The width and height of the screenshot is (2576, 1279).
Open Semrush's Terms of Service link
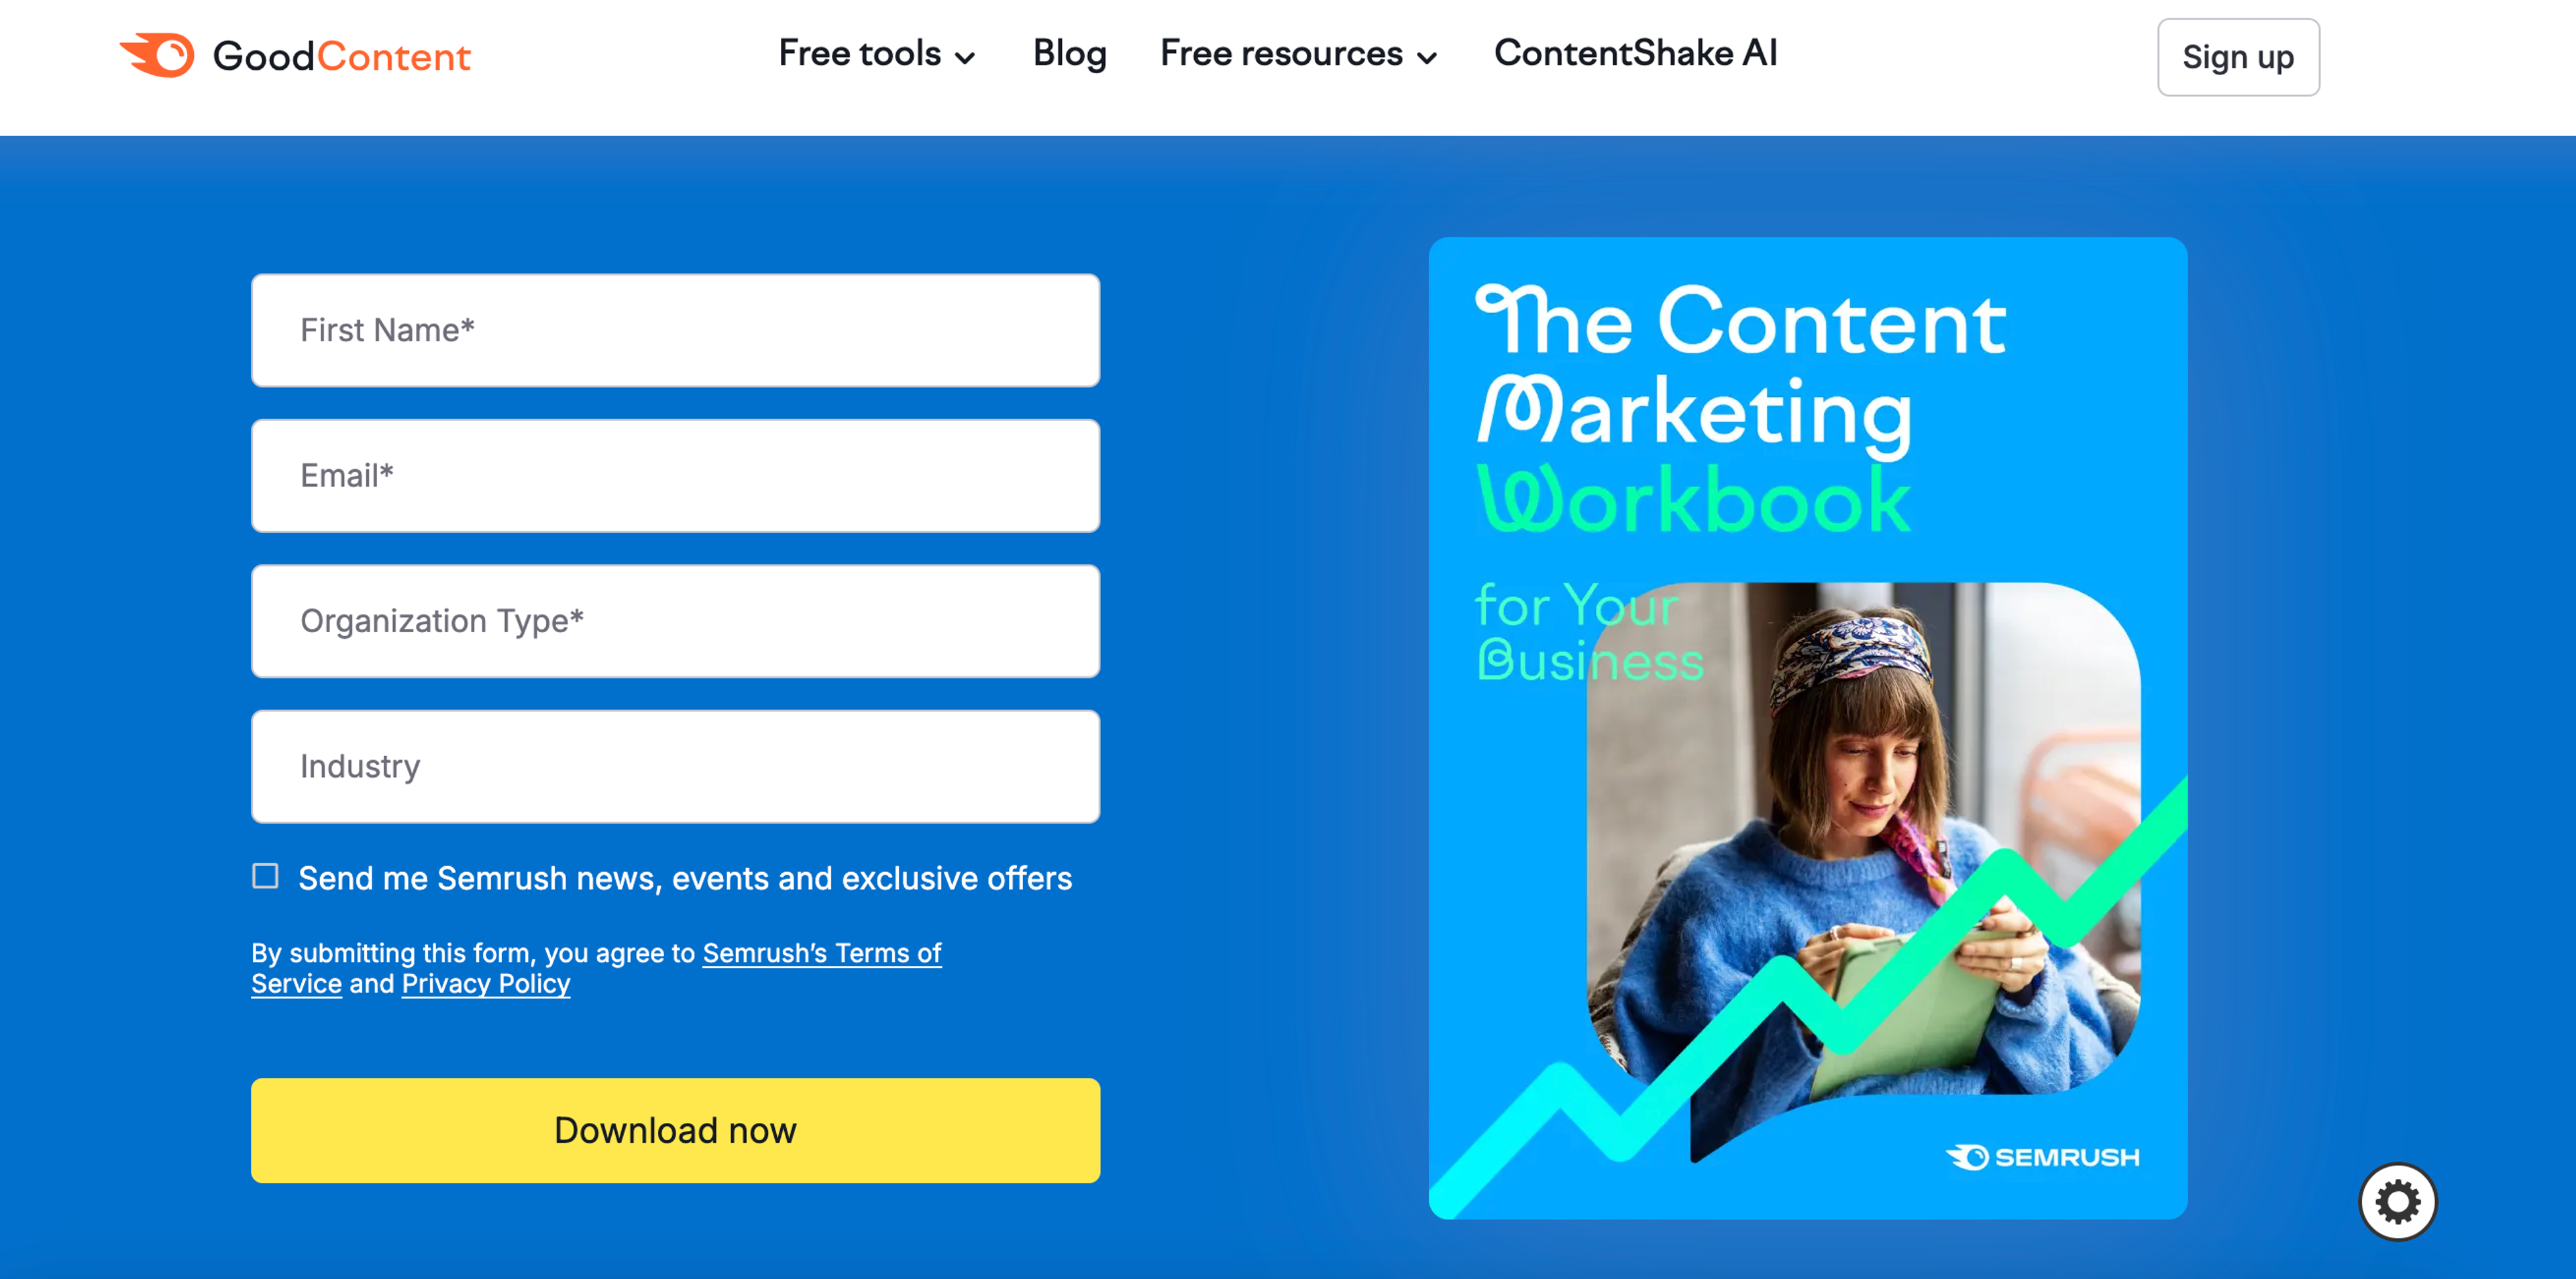(x=821, y=955)
